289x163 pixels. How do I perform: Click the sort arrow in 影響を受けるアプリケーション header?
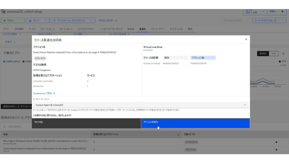click(x=178, y=134)
